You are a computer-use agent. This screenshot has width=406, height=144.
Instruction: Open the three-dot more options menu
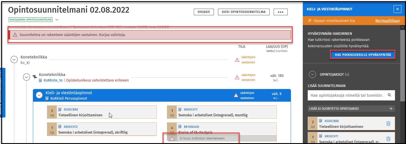[x=281, y=12]
